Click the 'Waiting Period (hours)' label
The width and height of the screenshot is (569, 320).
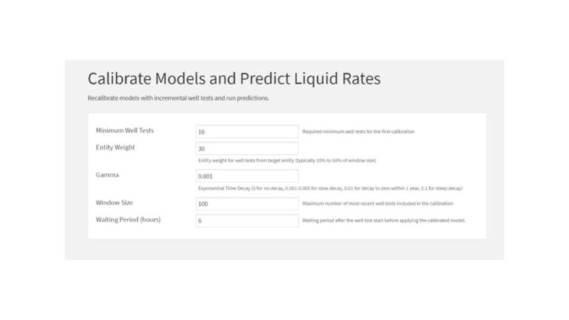click(x=128, y=219)
